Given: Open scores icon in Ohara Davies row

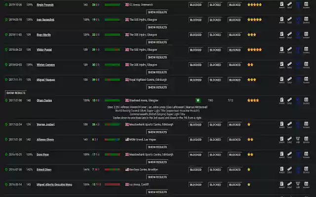Looking at the screenshot, I should tap(306, 100).
